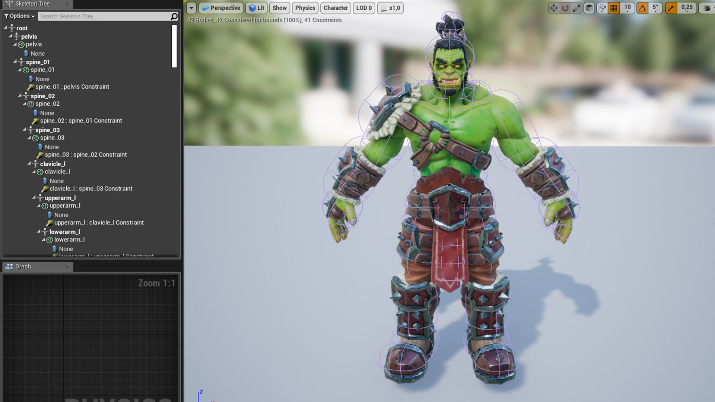This screenshot has width=715, height=402.
Task: Select the bold upperarm_l bone label
Action: point(60,198)
